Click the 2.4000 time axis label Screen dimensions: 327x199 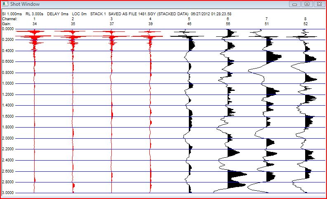point(8,160)
